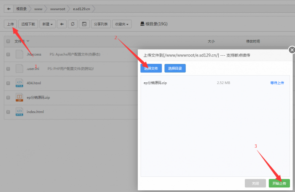Image resolution: width=295 pixels, height=192 pixels.
Task: Check the box next to 404.html
Action: click(8, 83)
